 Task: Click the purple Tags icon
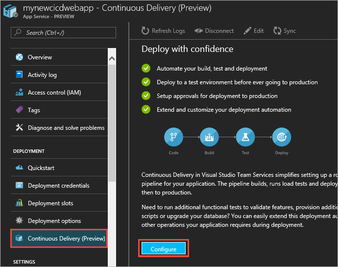[19, 110]
